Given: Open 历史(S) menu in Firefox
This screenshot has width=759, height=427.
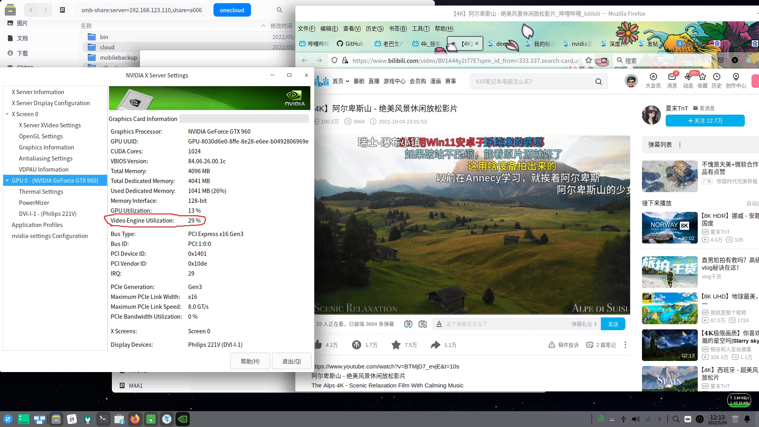Looking at the screenshot, I should click(374, 28).
